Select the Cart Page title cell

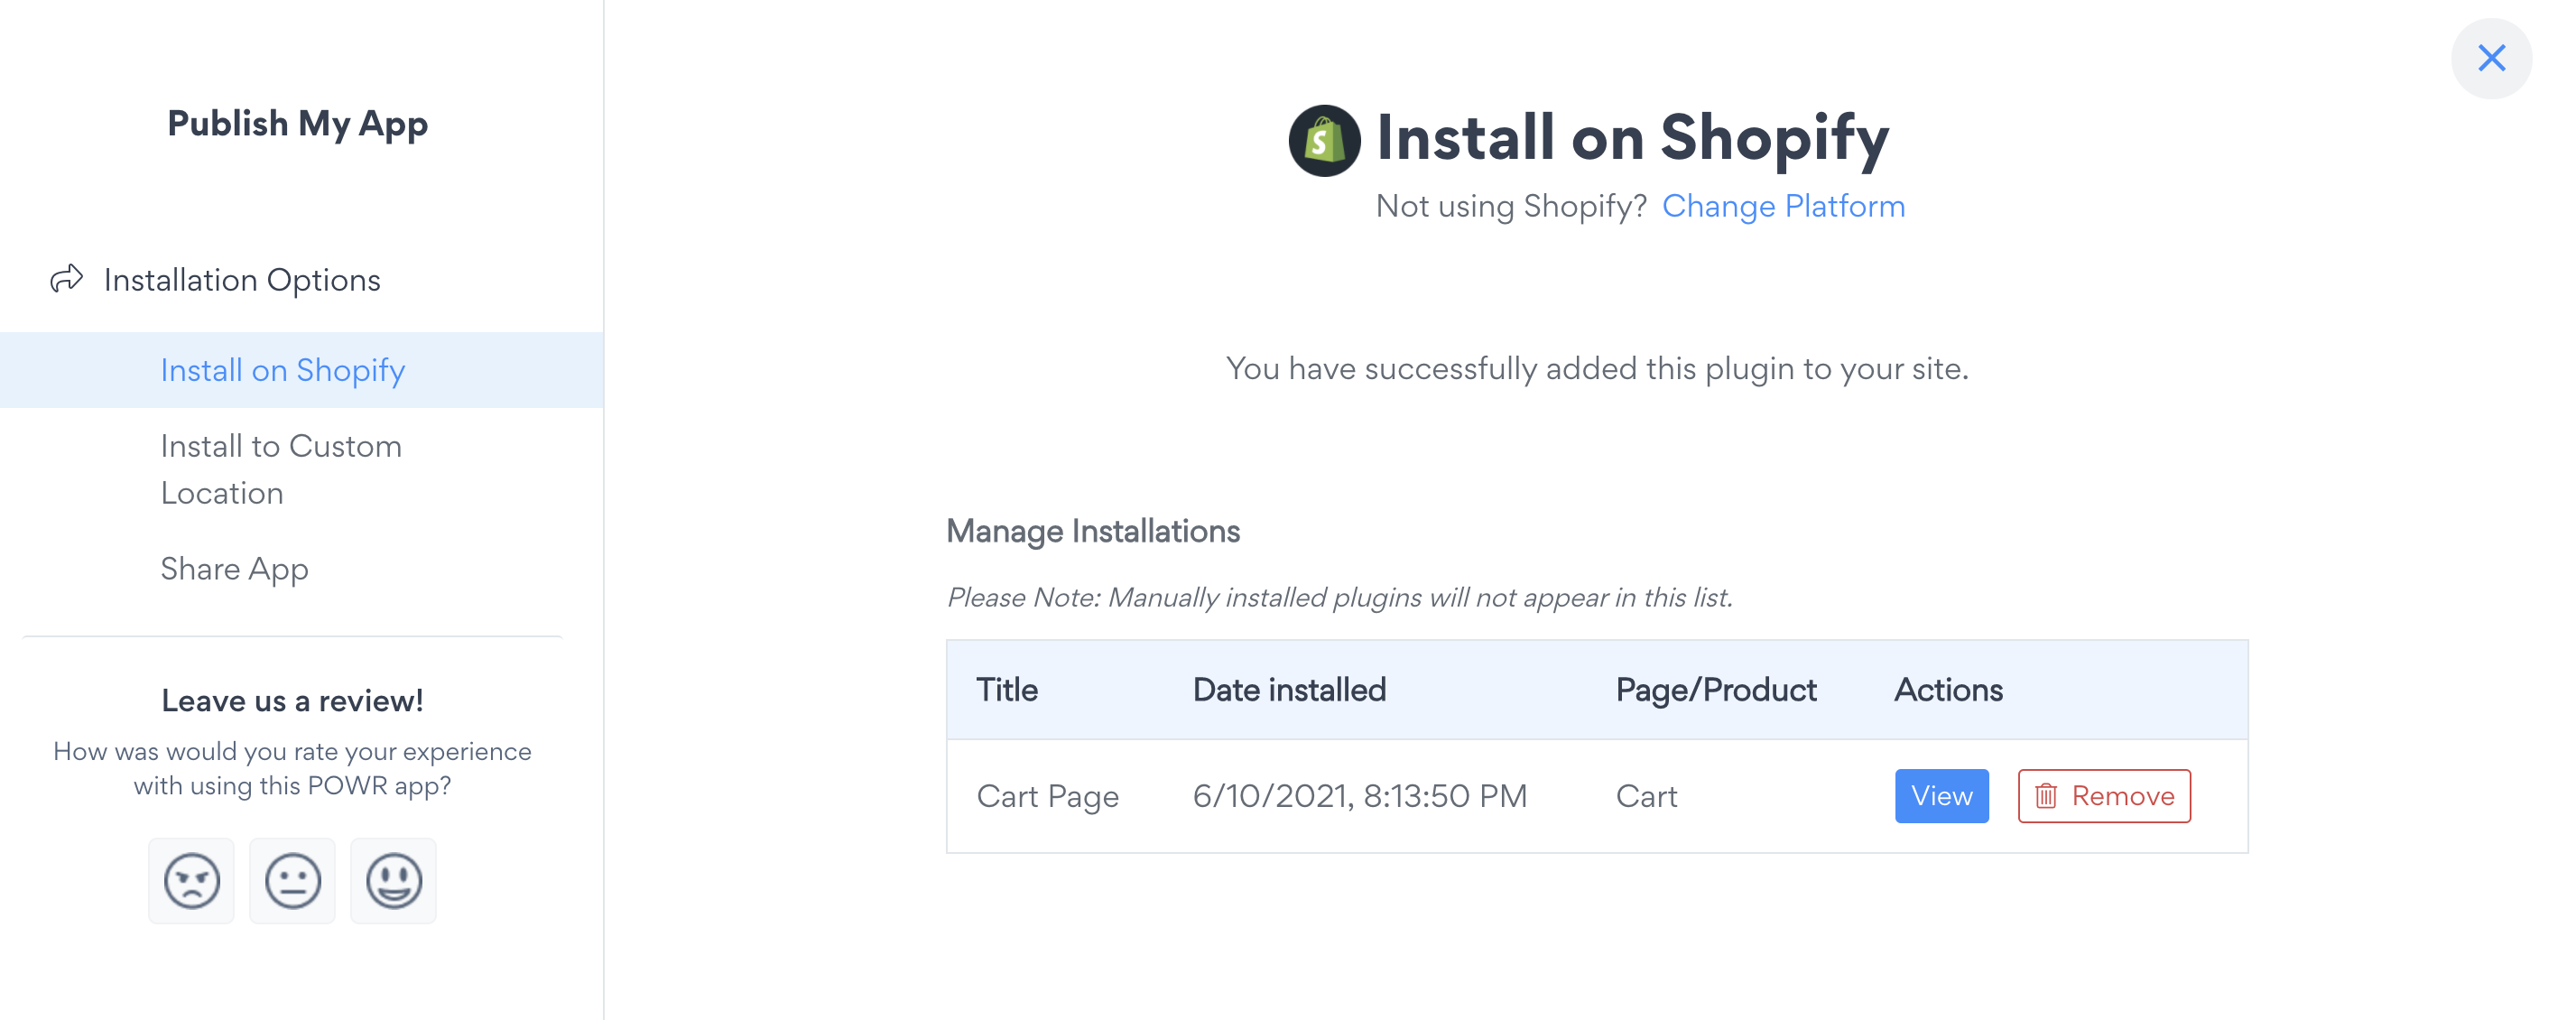1047,797
